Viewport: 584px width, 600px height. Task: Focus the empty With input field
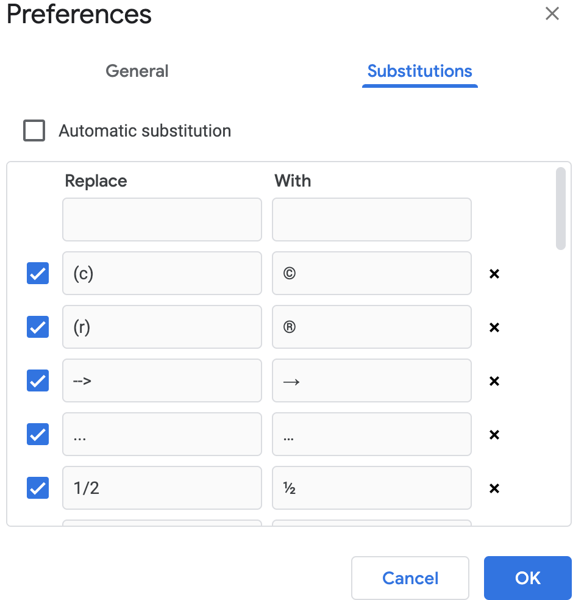coord(372,220)
